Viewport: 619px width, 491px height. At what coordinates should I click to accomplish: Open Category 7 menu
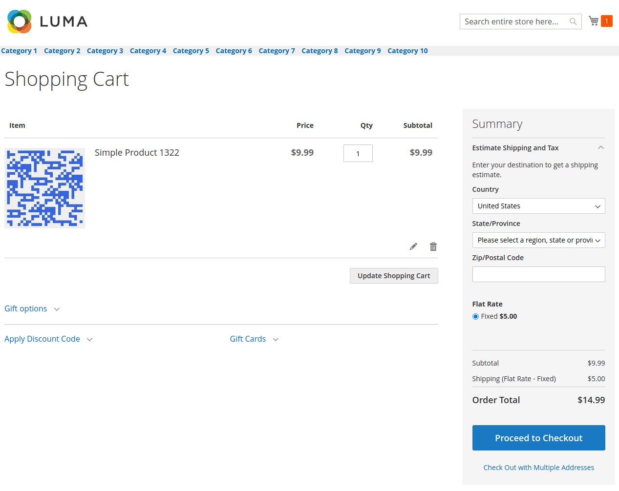(277, 51)
